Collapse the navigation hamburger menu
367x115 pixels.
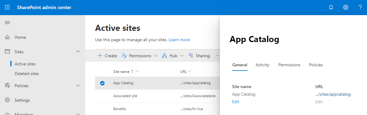[7, 23]
